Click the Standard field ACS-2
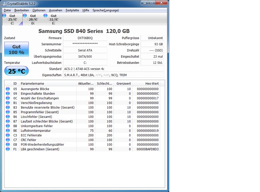 [113, 69]
